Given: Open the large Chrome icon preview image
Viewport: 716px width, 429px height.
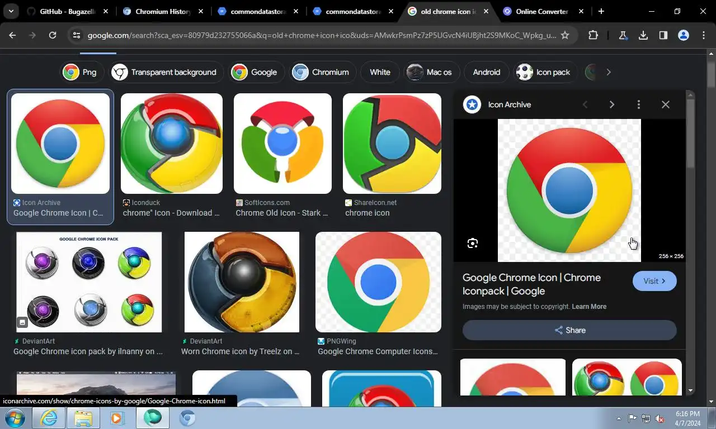Looking at the screenshot, I should [x=569, y=190].
